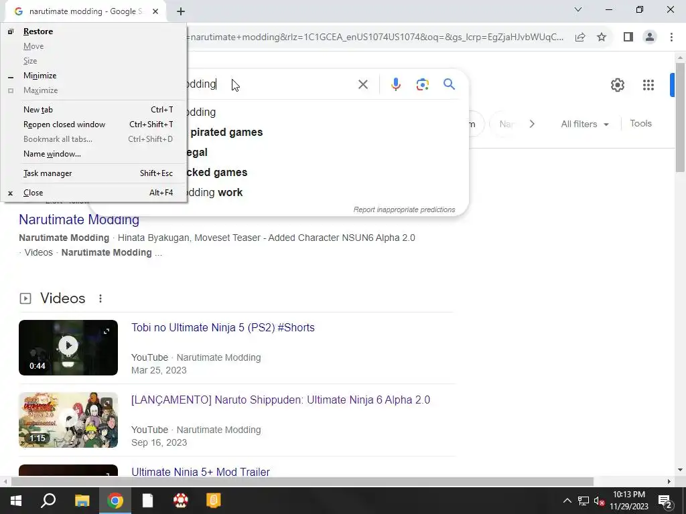Toggle Chrome side panel icon

click(x=628, y=37)
